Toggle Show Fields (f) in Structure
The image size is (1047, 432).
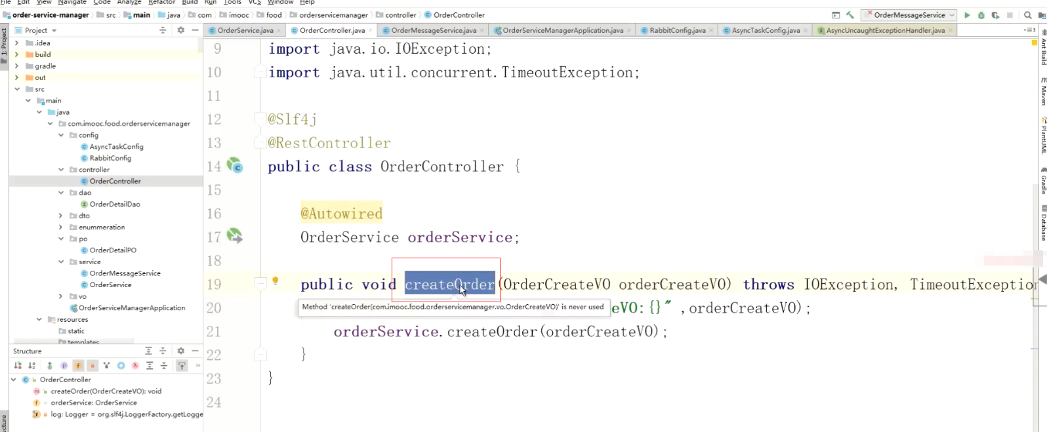[78, 365]
